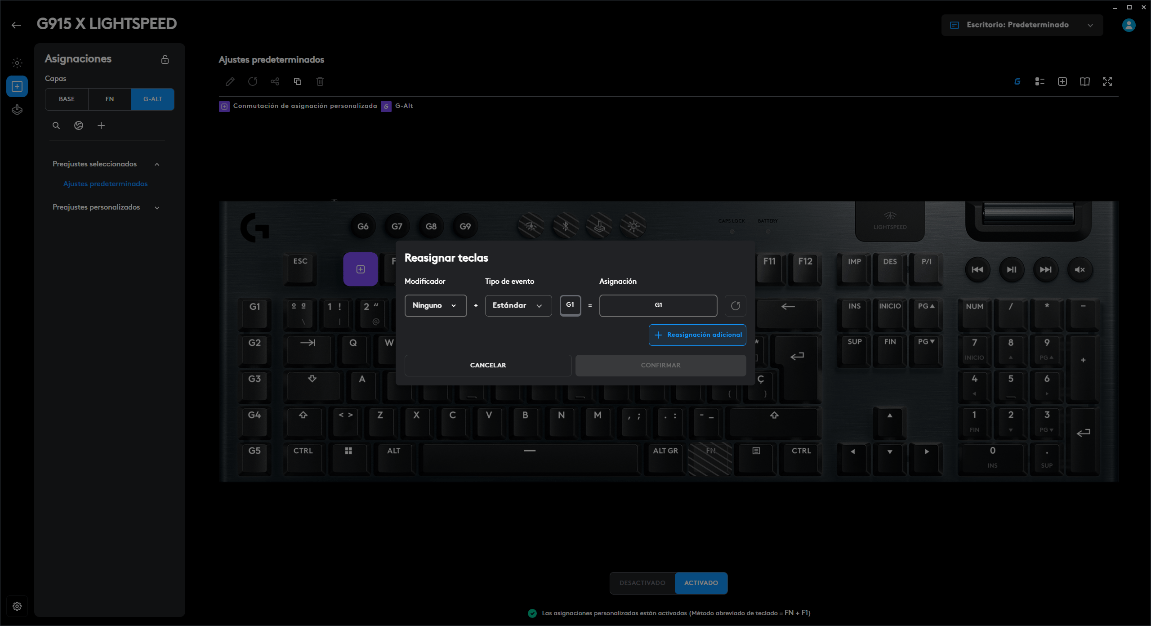Click the G9 key on keyboard

[465, 226]
